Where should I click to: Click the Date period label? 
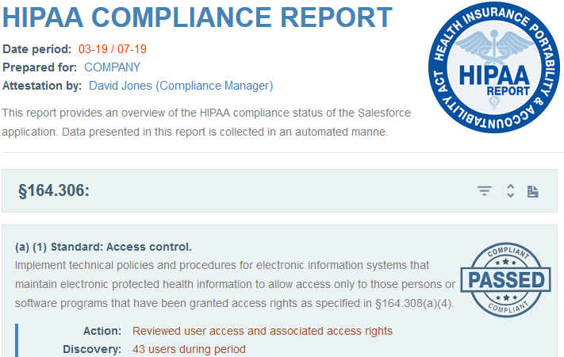37,49
